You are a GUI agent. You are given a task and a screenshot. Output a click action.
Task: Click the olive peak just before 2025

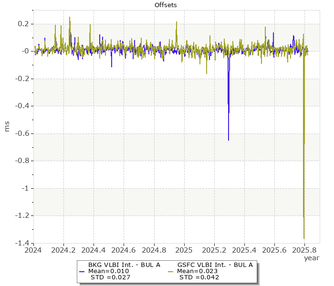pyautogui.click(x=177, y=22)
